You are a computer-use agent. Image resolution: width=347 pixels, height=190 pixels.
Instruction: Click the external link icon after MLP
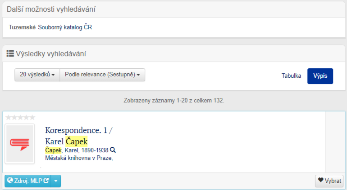click(x=46, y=181)
